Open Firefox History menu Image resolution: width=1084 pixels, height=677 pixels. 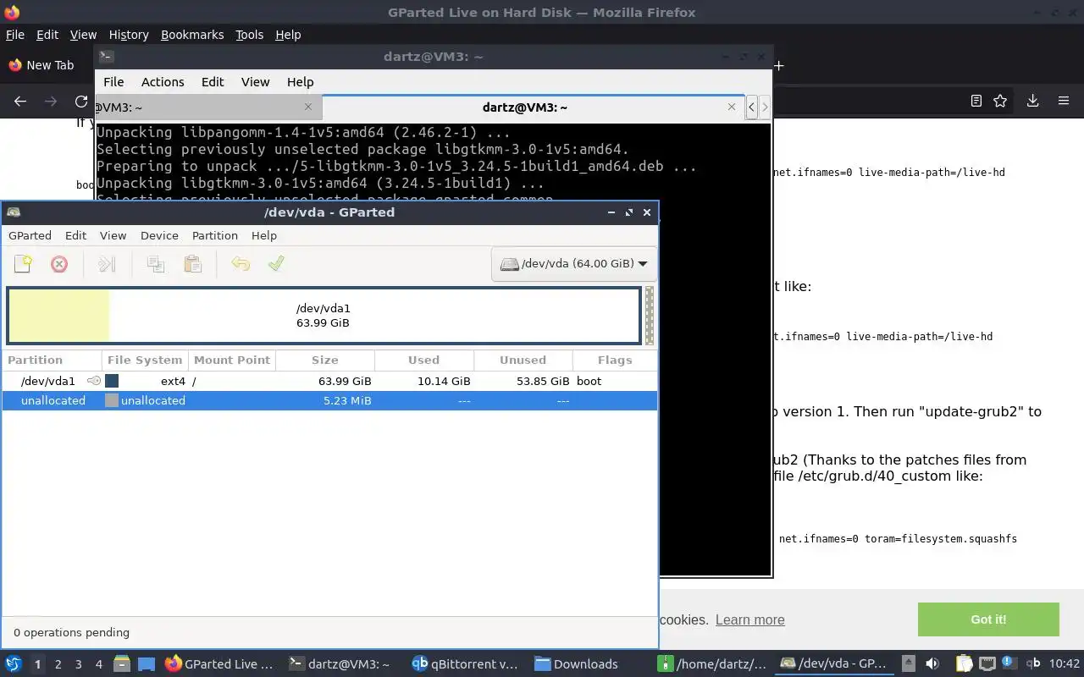tap(129, 35)
